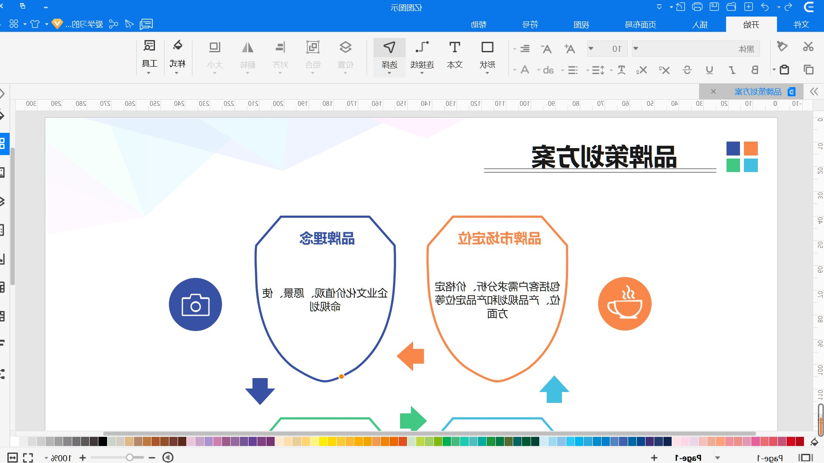The width and height of the screenshot is (824, 463).
Task: Toggle Italic formatting
Action: point(732,70)
